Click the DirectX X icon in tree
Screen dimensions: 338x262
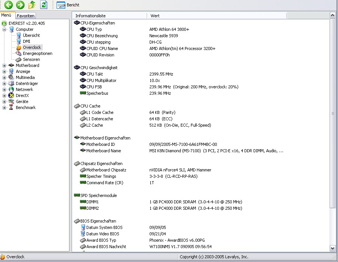(11, 95)
